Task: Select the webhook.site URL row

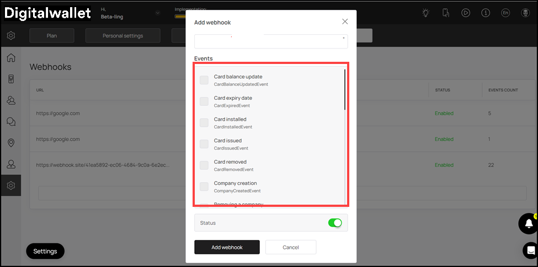Action: 103,165
